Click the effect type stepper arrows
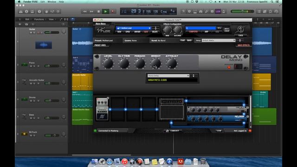This screenshot has height=167, width=297. pos(194,76)
